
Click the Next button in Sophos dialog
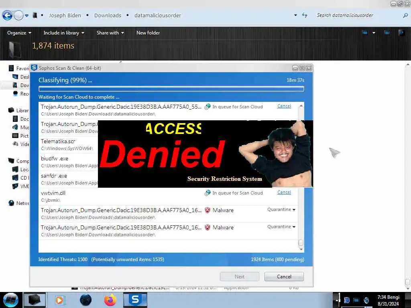[x=240, y=277]
